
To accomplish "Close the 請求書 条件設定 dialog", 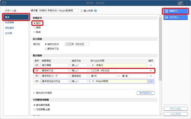I will pyautogui.click(x=187, y=3).
